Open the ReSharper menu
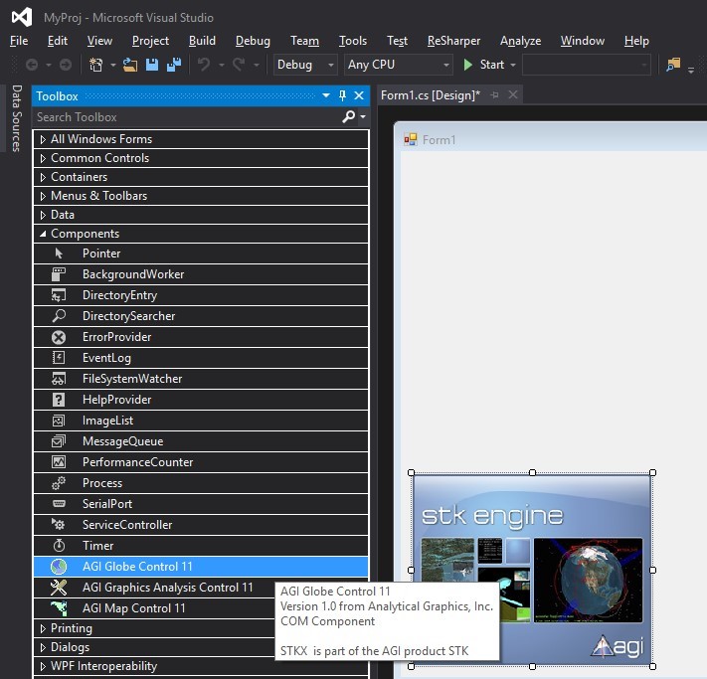707x679 pixels. point(453,41)
